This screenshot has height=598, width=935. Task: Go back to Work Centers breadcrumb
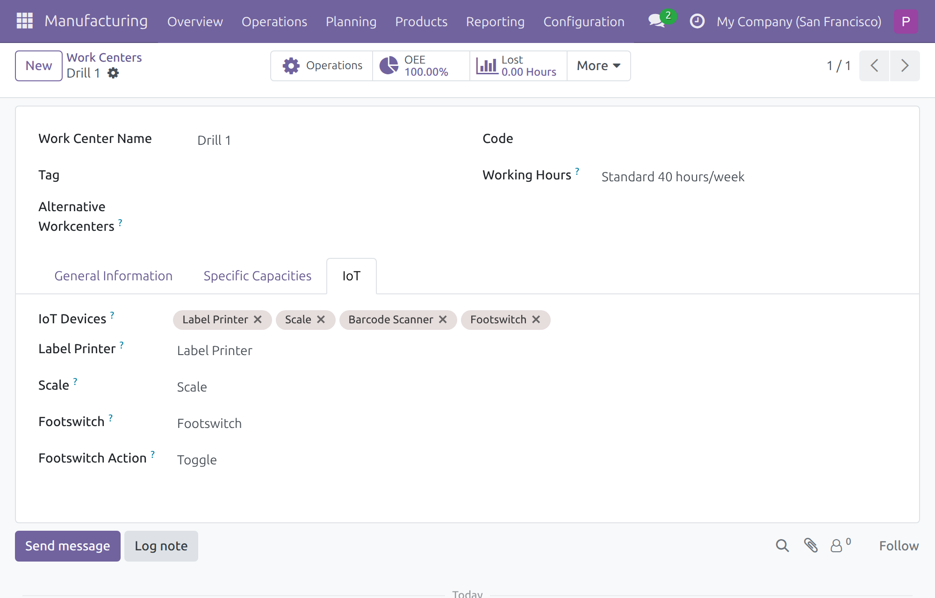(x=104, y=57)
